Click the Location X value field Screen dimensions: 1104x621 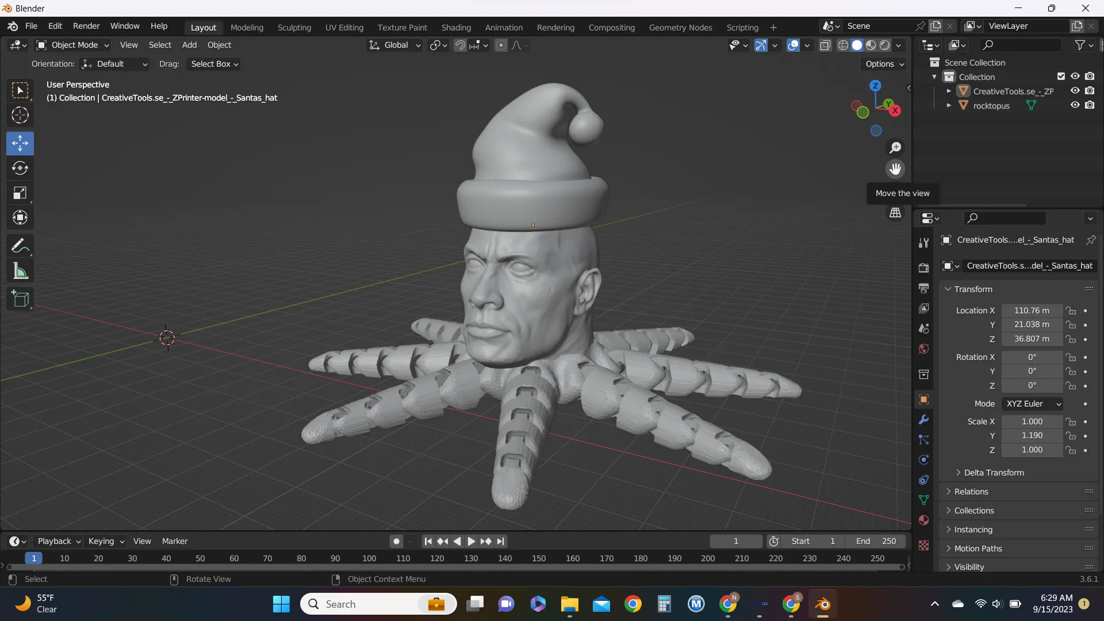(x=1032, y=310)
